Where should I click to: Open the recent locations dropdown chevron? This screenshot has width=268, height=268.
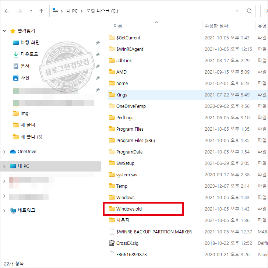[31, 11]
